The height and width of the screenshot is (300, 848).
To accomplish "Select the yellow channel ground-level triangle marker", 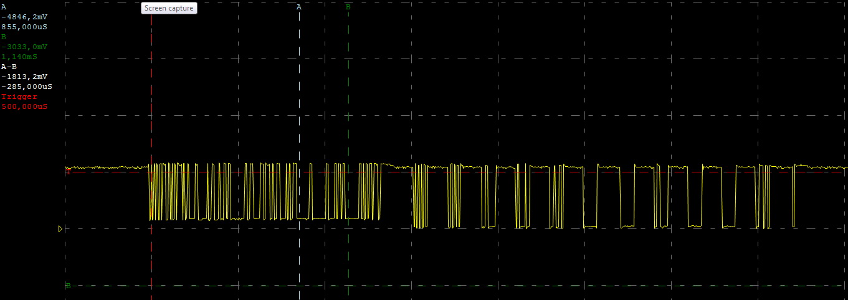I will [60, 229].
